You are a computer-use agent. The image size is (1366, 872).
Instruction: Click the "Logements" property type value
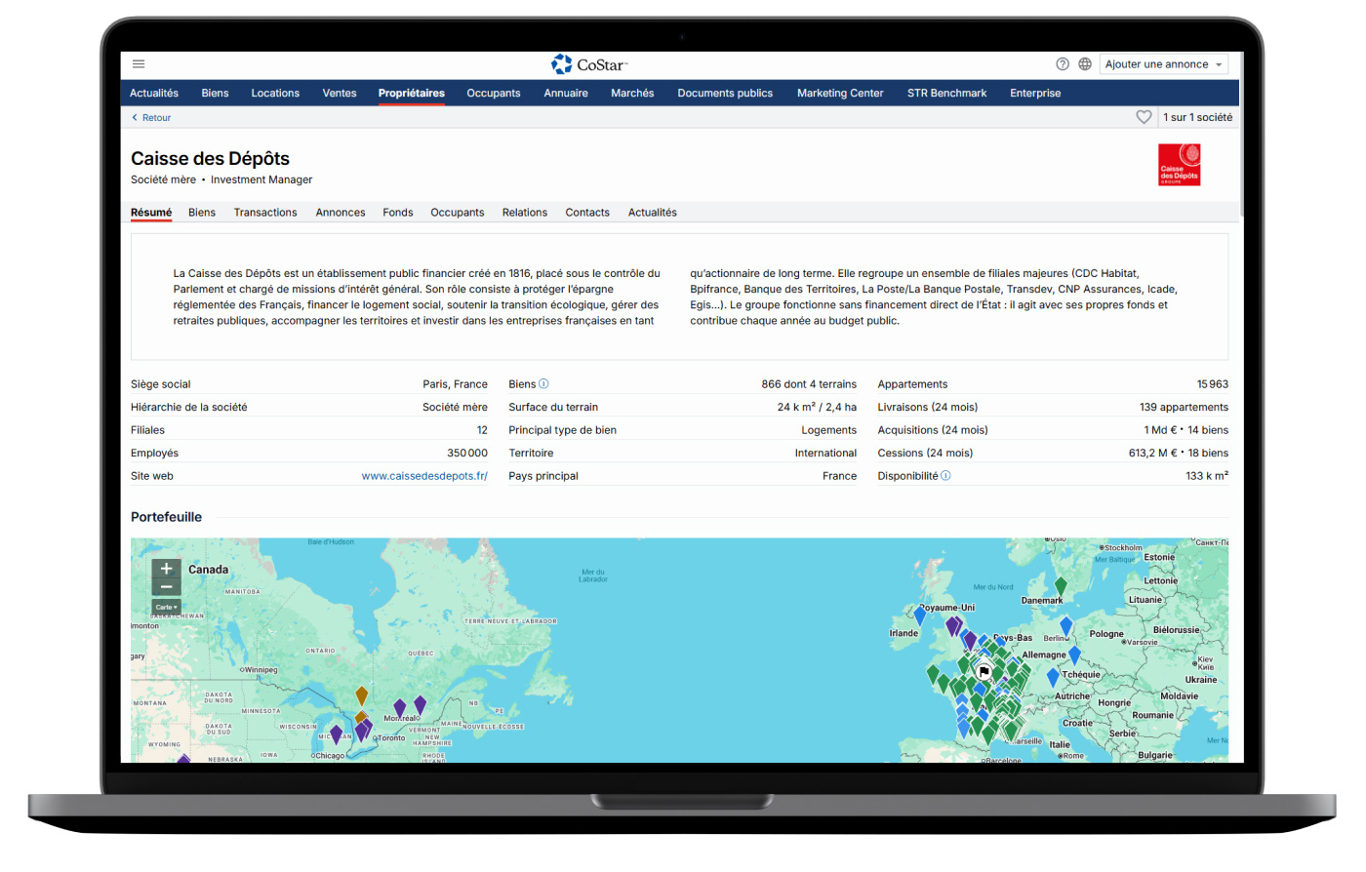829,430
